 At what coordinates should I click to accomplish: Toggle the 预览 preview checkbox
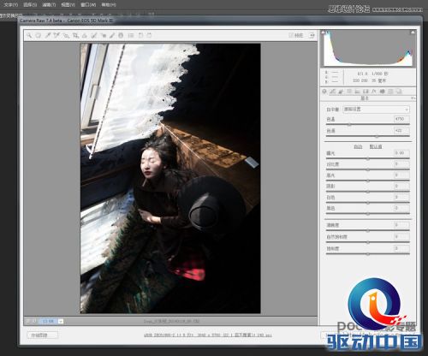pos(291,35)
